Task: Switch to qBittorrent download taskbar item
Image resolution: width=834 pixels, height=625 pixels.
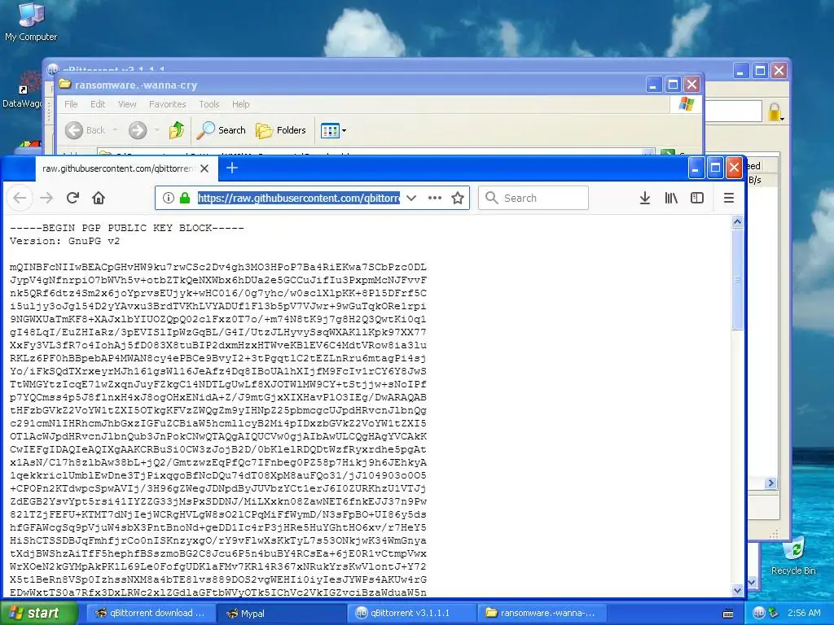Action: coord(150,613)
